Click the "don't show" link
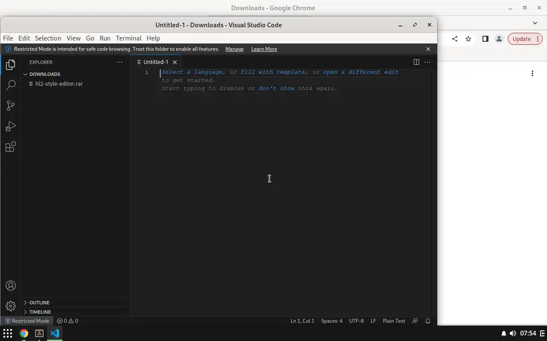 point(276,88)
